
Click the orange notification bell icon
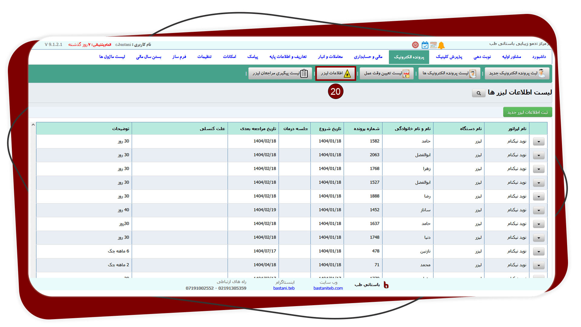pos(441,45)
